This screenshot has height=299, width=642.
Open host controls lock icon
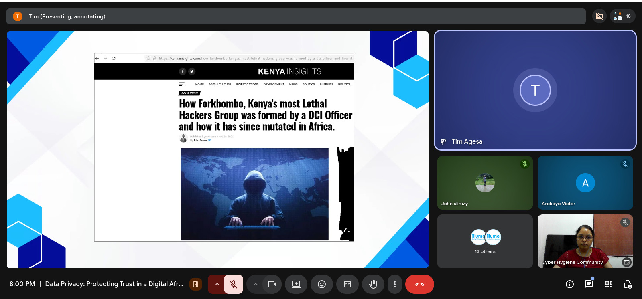pyautogui.click(x=628, y=284)
